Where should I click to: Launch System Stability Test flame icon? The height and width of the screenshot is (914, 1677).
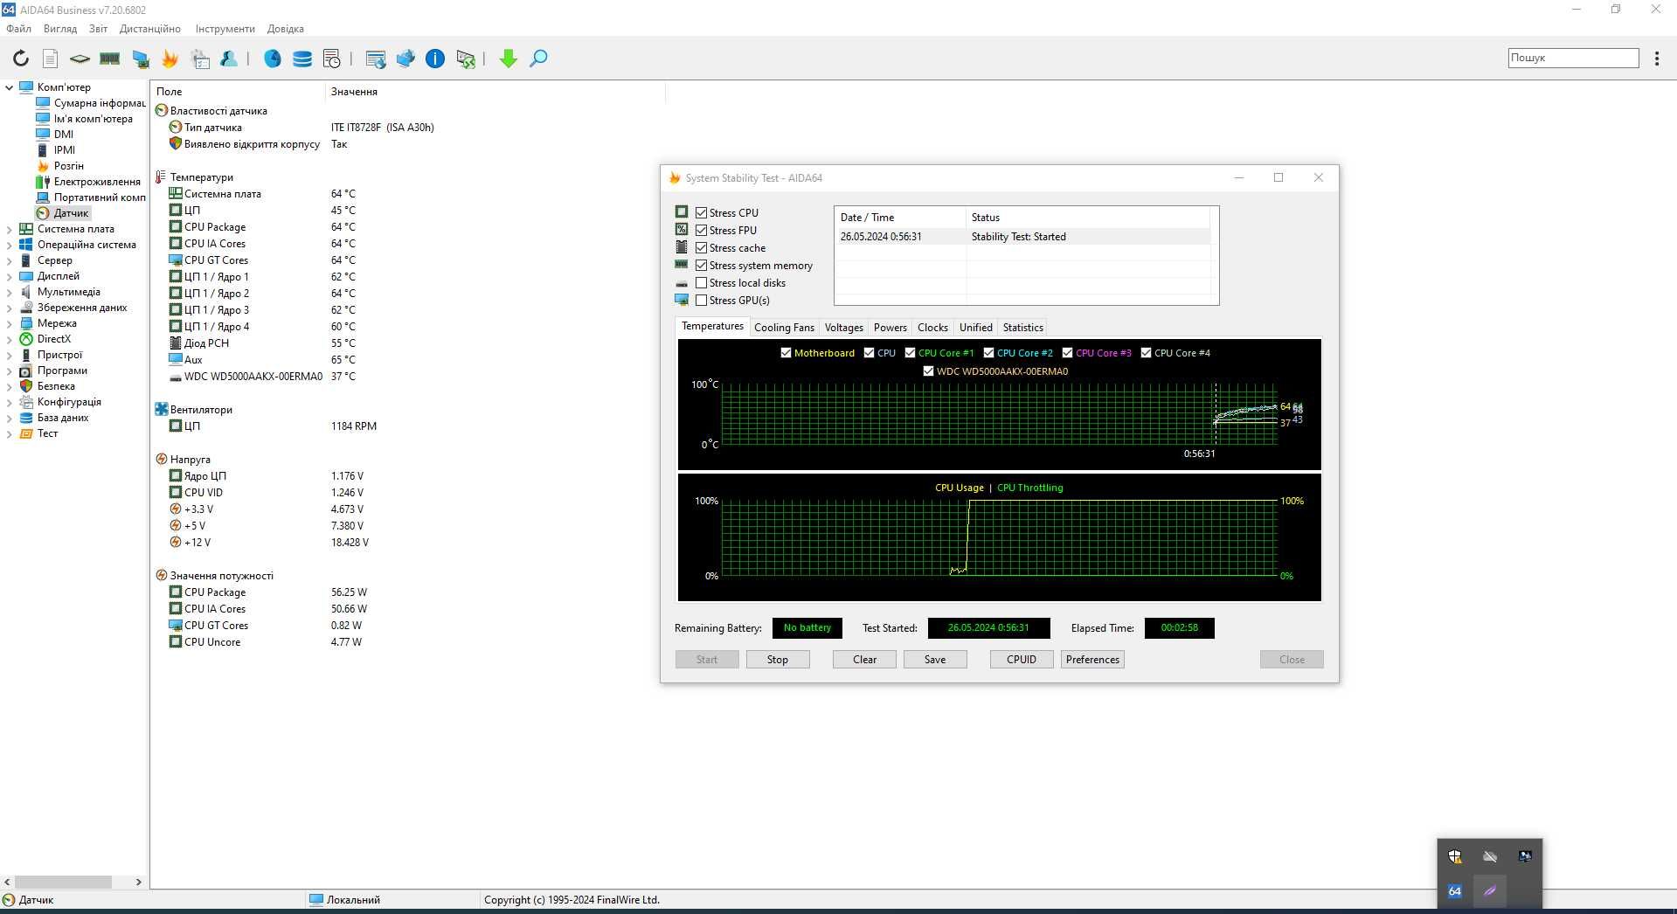170,59
